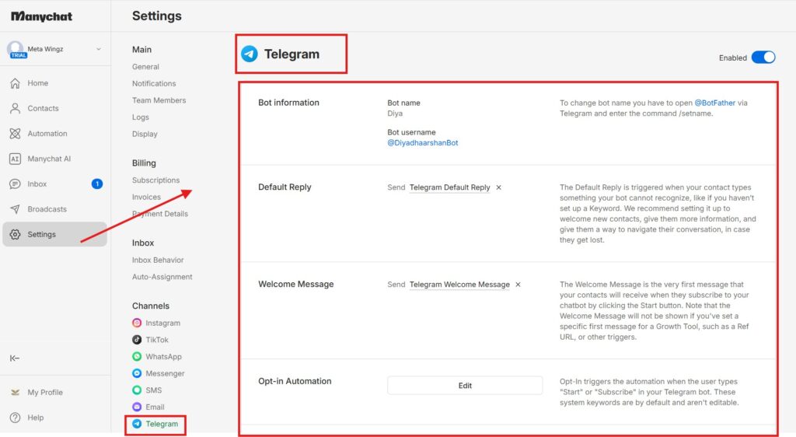Click the Inbox unread badge showing 1
Screen dimensions: 796x437
click(97, 184)
